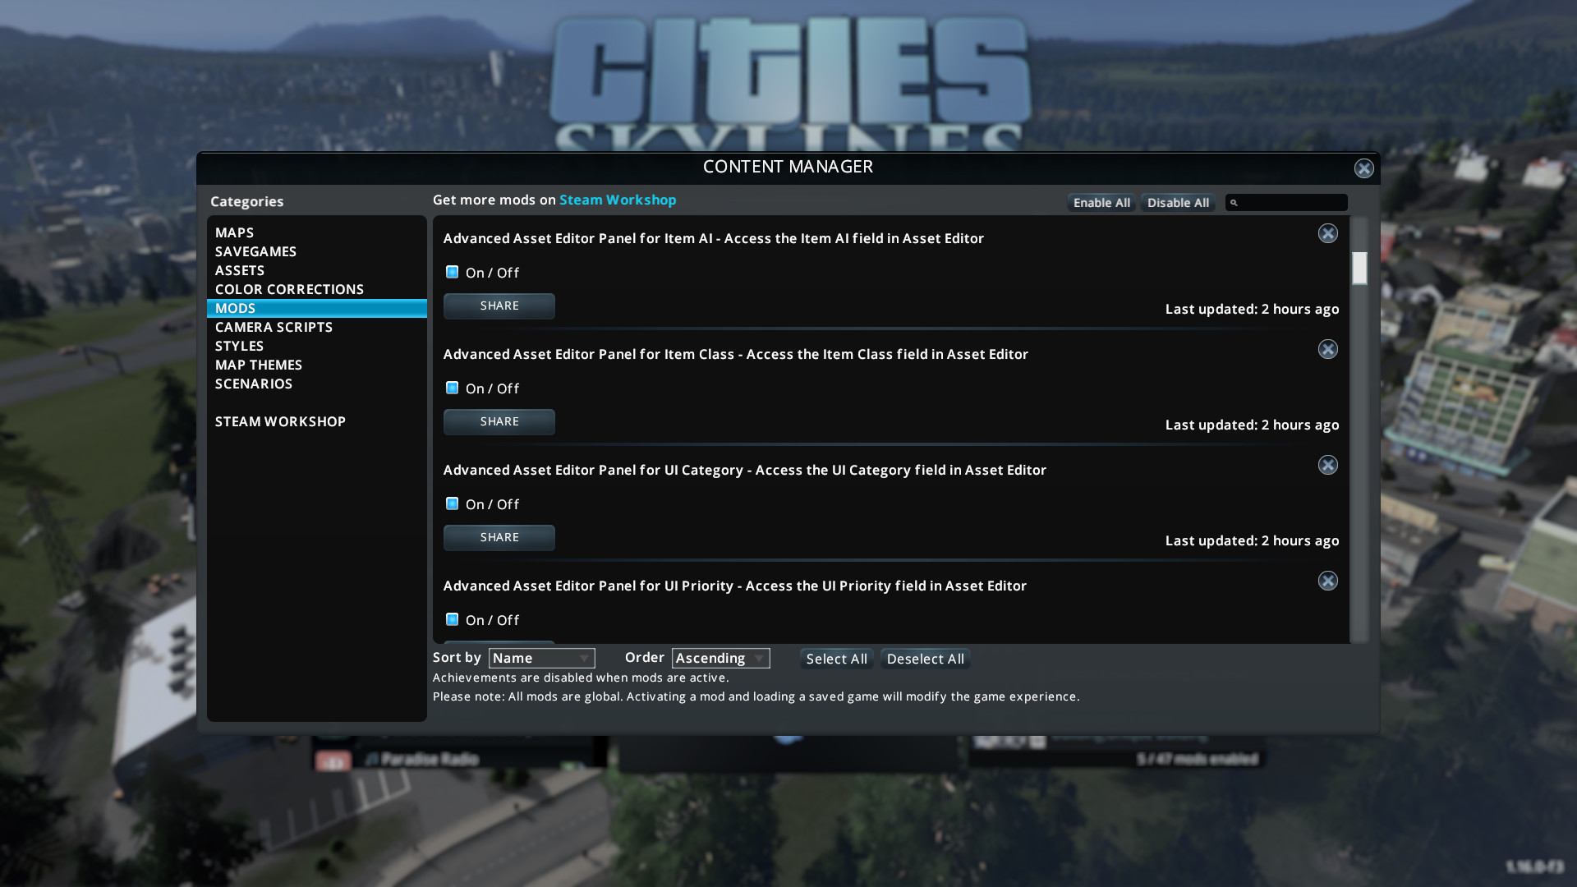
Task: Click the Disable All button
Action: 1177,203
